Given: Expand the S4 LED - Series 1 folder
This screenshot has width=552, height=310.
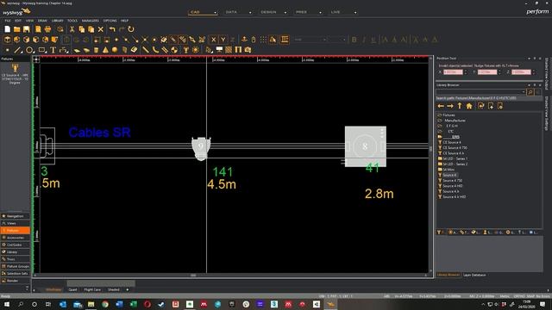Looking at the screenshot, I should [x=440, y=158].
